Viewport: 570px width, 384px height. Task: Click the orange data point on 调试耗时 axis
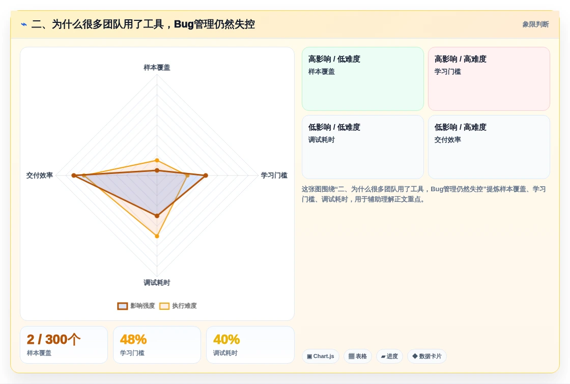pyautogui.click(x=157, y=236)
